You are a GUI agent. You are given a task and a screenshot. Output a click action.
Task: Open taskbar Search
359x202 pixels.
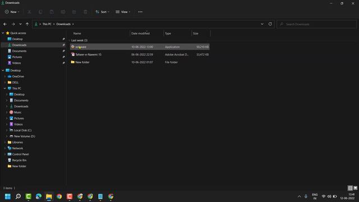(18, 196)
